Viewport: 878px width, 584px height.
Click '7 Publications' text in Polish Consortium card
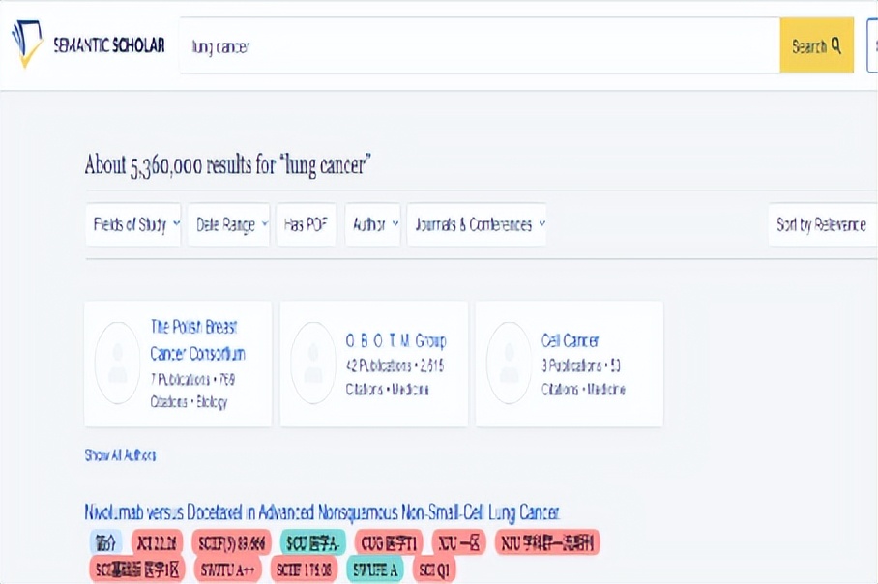pos(180,379)
